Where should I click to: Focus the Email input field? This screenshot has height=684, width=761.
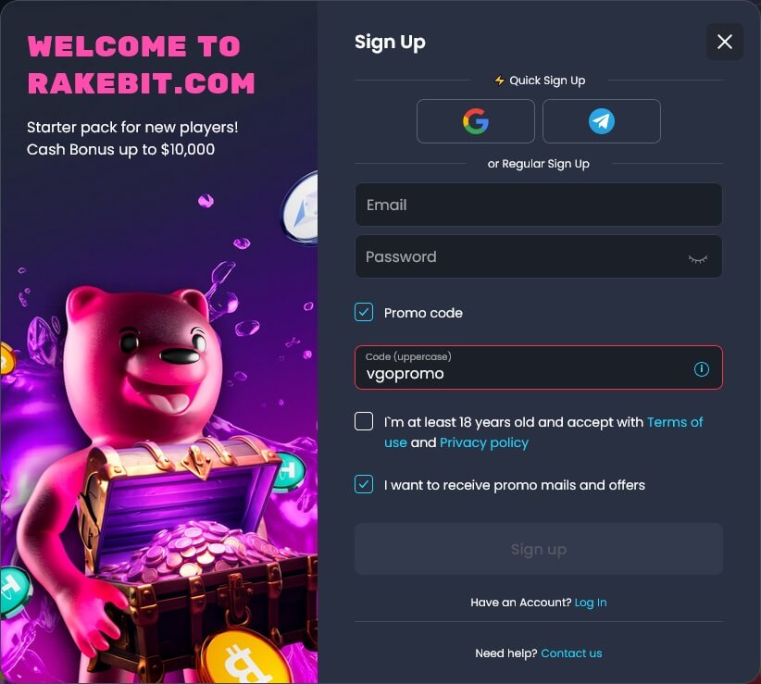point(538,205)
